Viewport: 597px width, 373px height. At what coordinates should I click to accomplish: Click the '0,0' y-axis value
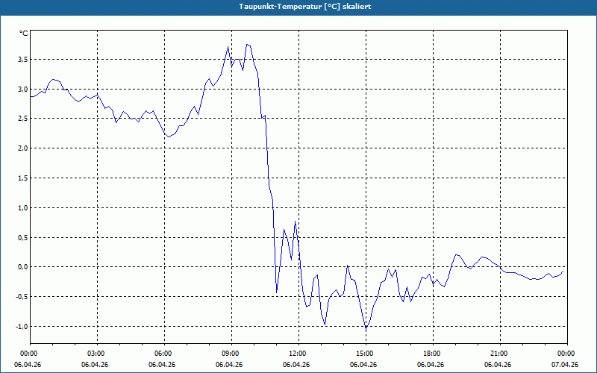[23, 267]
